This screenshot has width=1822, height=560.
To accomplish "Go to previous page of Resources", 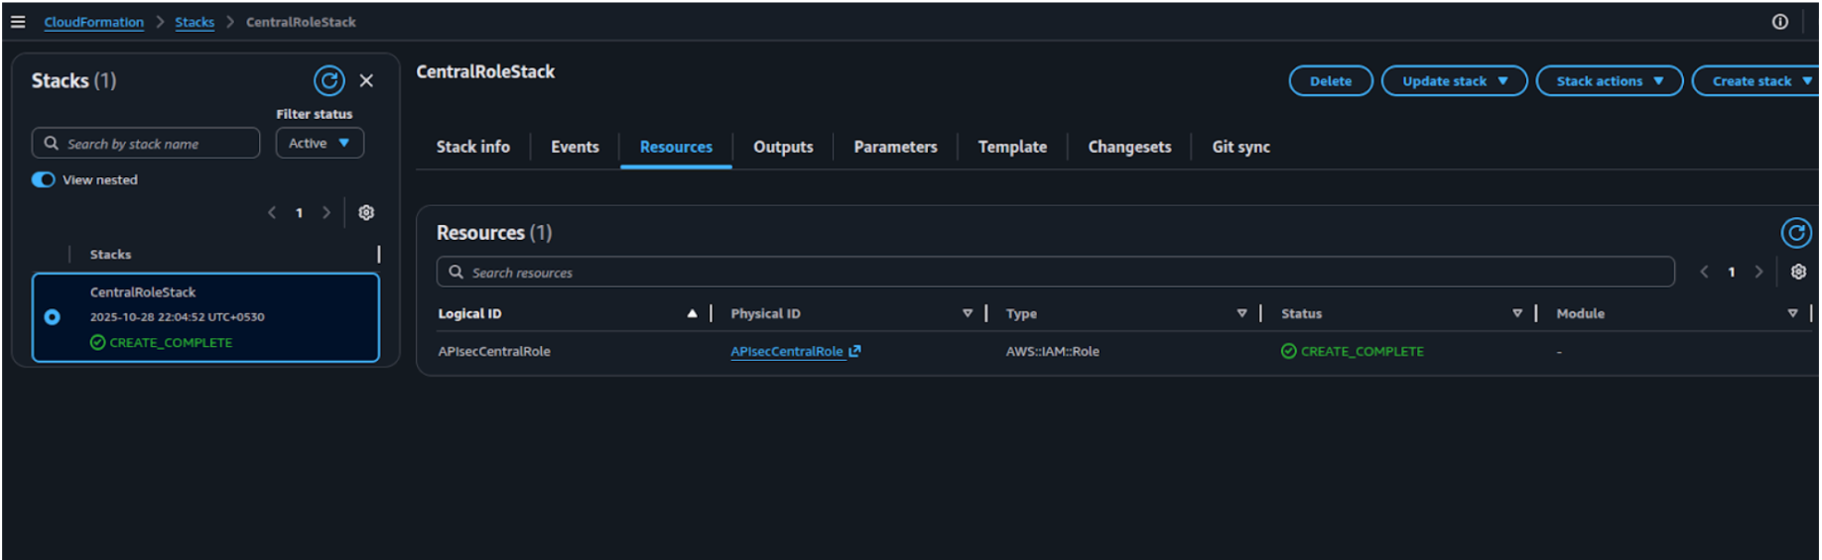I will tap(1704, 272).
